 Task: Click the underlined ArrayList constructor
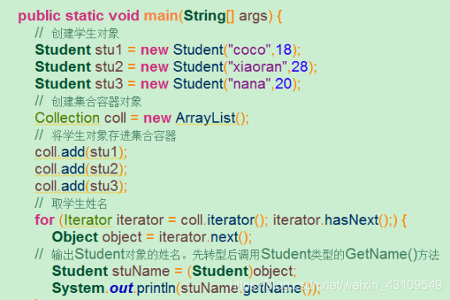[x=205, y=118]
